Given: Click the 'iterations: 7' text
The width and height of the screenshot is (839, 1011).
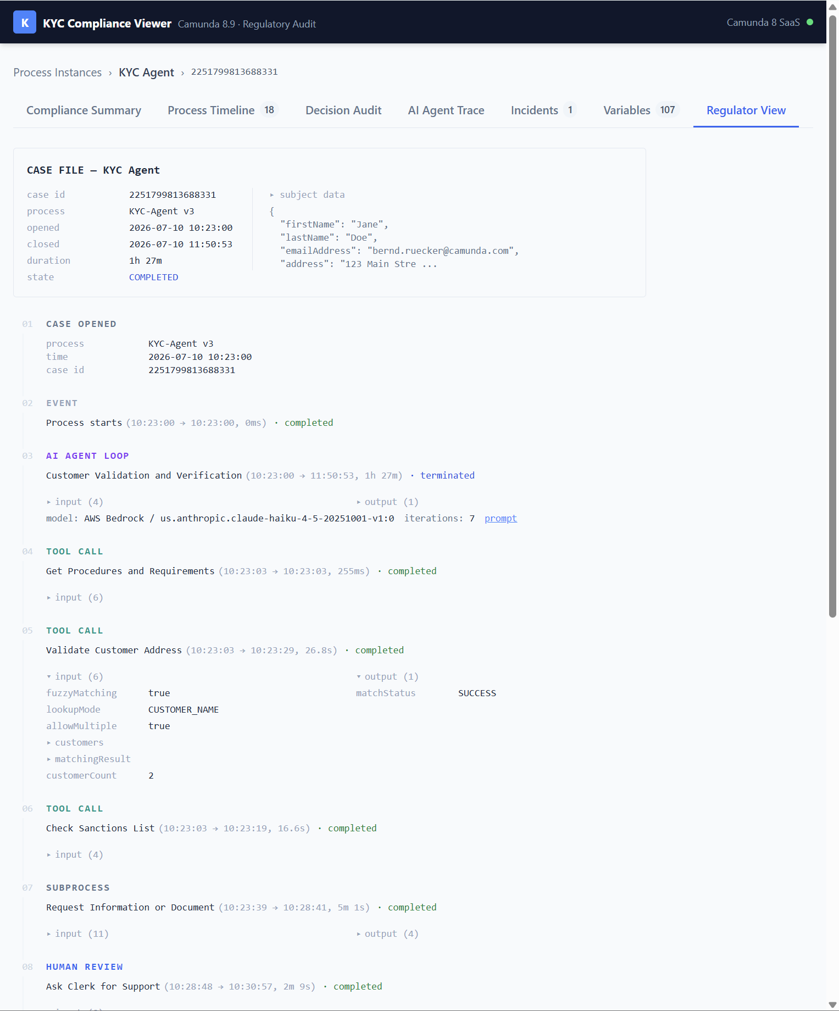Looking at the screenshot, I should coord(440,518).
